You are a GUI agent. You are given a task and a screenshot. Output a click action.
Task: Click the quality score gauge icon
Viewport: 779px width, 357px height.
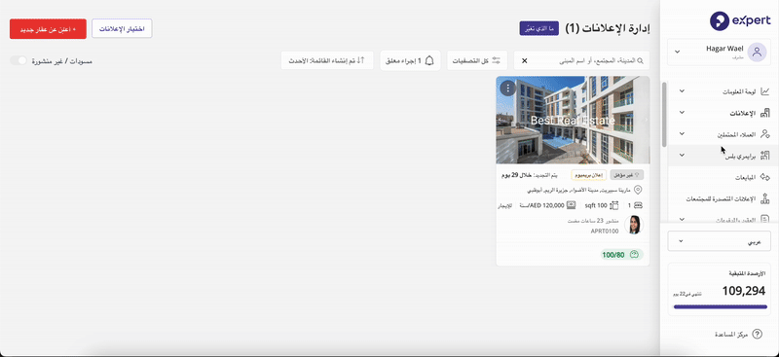(634, 255)
